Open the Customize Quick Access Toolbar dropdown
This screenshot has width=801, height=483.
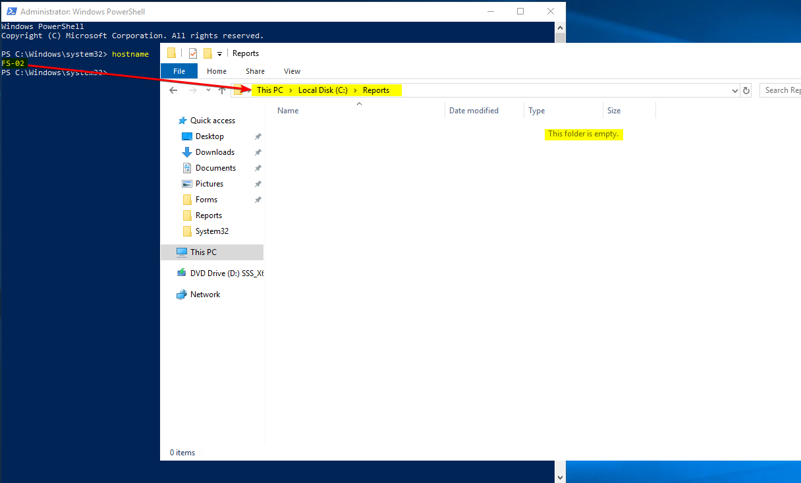[219, 54]
